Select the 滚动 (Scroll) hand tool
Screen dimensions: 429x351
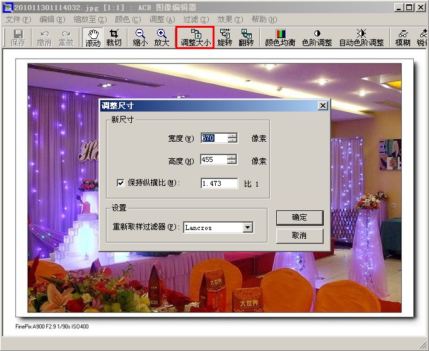coord(93,38)
